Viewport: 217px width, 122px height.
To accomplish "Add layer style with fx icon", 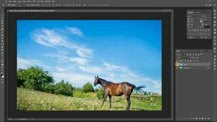I will pyautogui.click(x=194, y=119).
